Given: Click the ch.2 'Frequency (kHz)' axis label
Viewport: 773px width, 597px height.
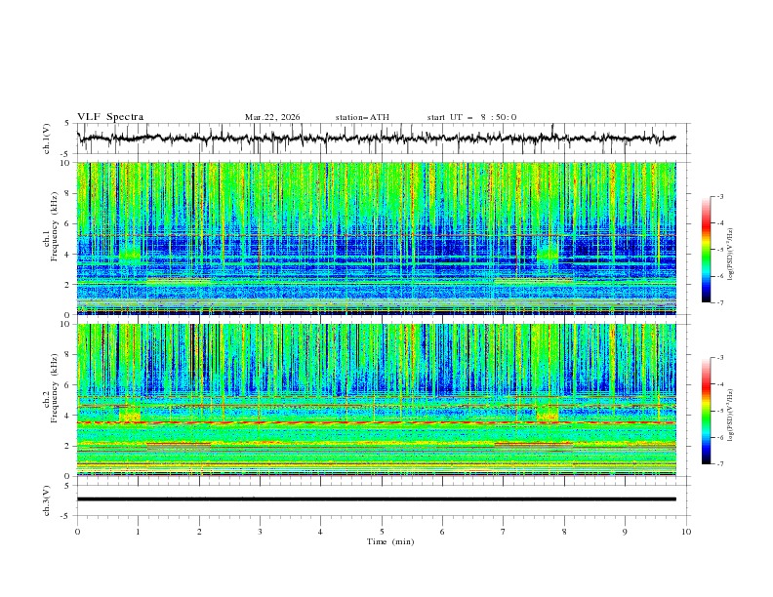Looking at the screenshot, I should click(55, 388).
